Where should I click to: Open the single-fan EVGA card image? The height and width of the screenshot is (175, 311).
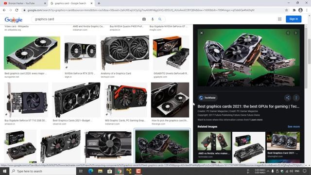[x=108, y=146]
